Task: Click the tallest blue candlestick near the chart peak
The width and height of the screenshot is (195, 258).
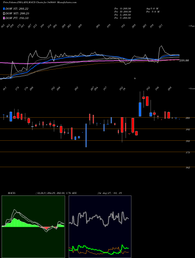Action: (140, 109)
